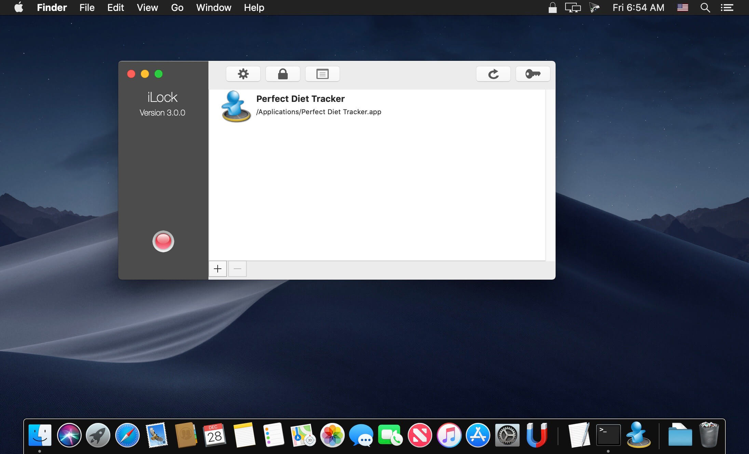Open the US flag input source menu

click(683, 8)
